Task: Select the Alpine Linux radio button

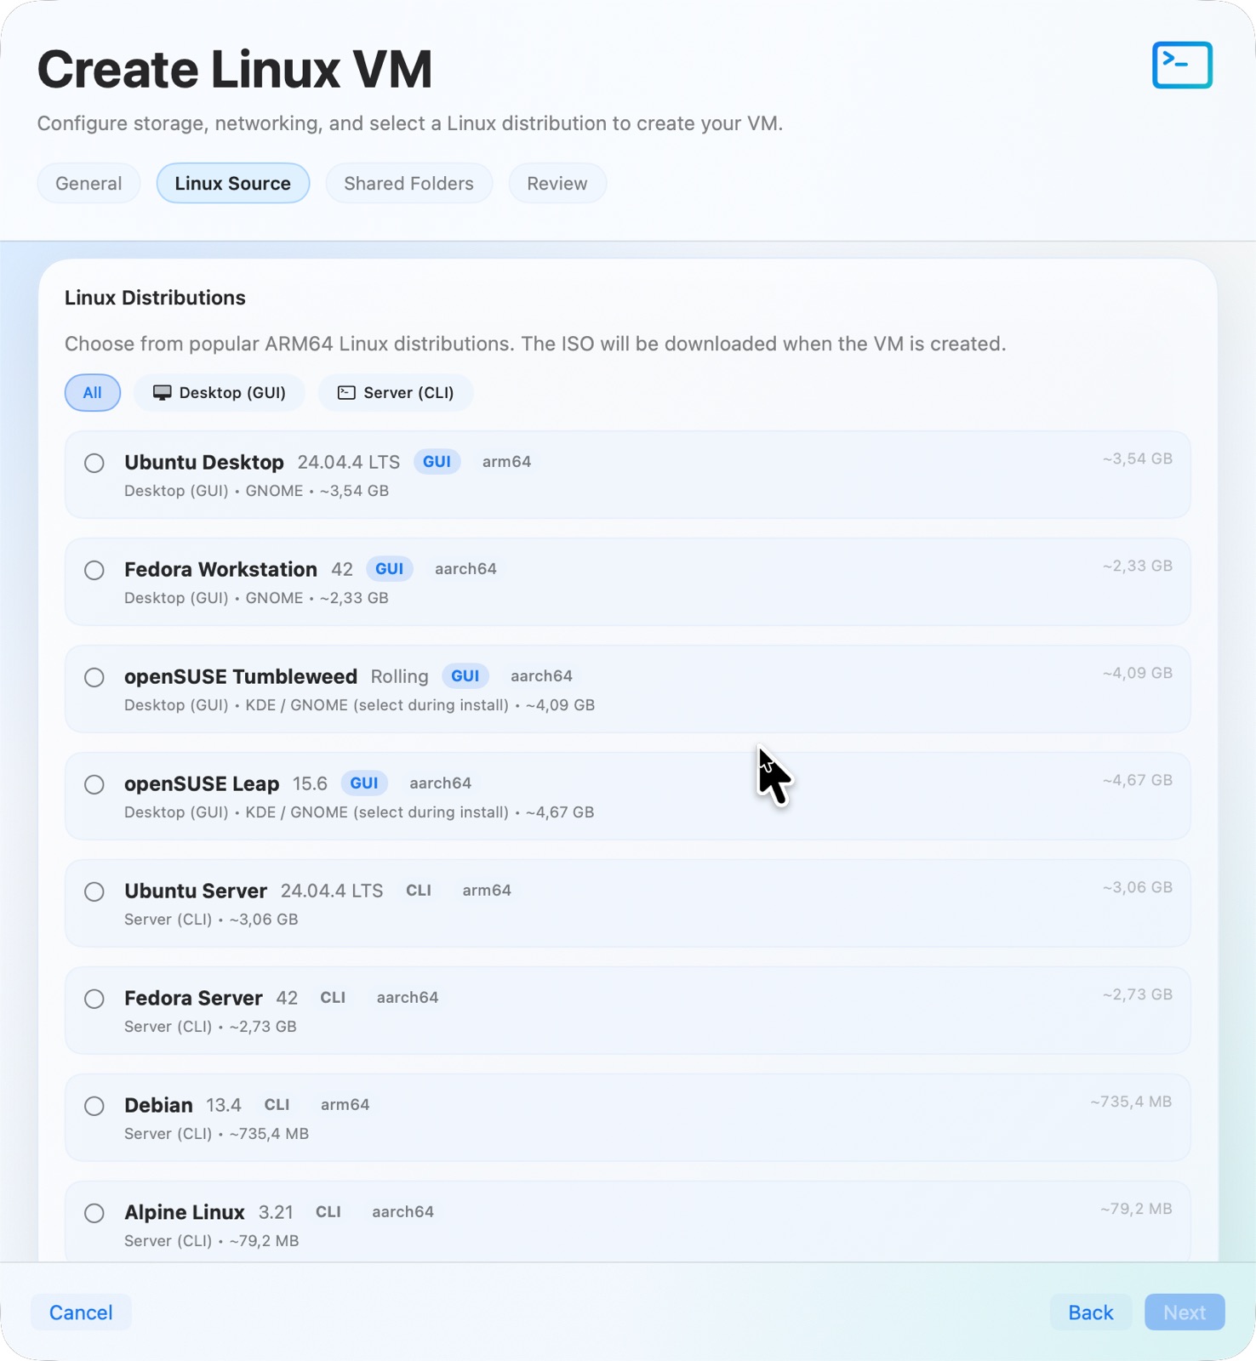Action: click(94, 1213)
